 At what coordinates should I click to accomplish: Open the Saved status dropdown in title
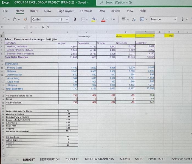coord(87,2)
